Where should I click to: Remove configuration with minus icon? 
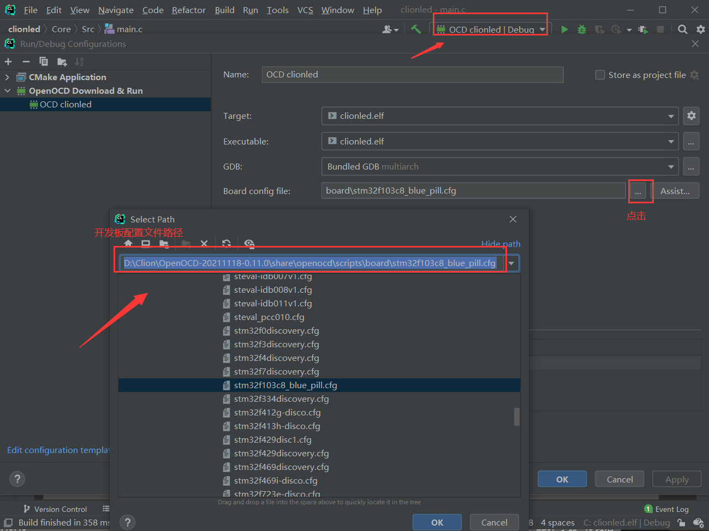26,62
